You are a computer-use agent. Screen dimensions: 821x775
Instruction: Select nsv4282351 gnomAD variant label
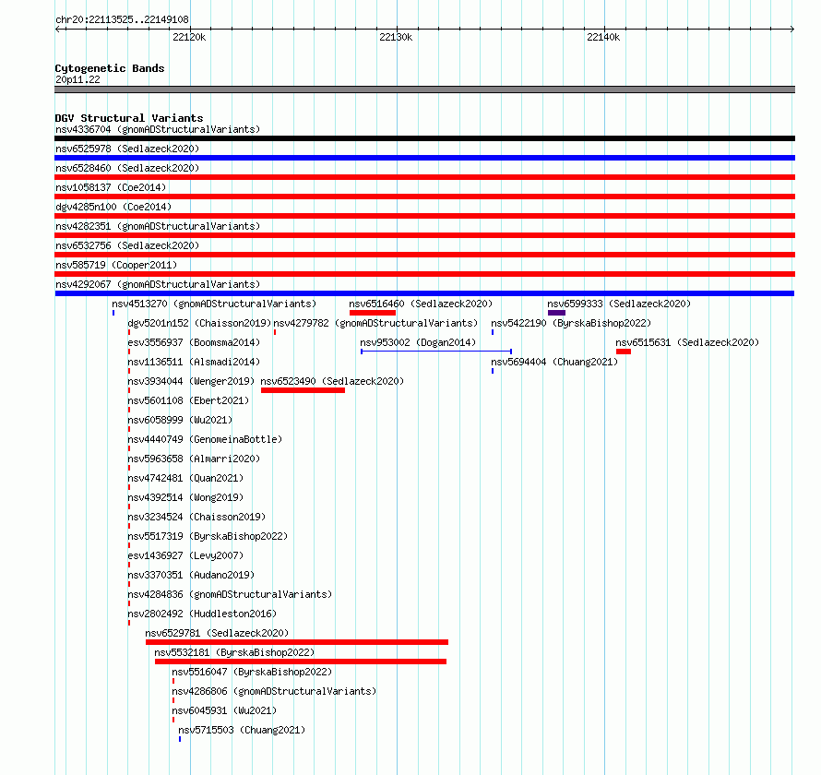click(x=158, y=226)
